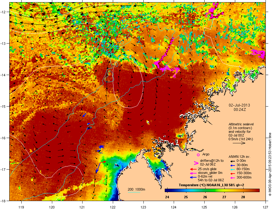
Task: Click the 'Argo' legend label
Action: [206, 154]
